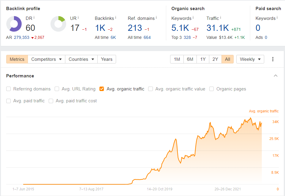Collapse the Performance section

tap(275, 76)
